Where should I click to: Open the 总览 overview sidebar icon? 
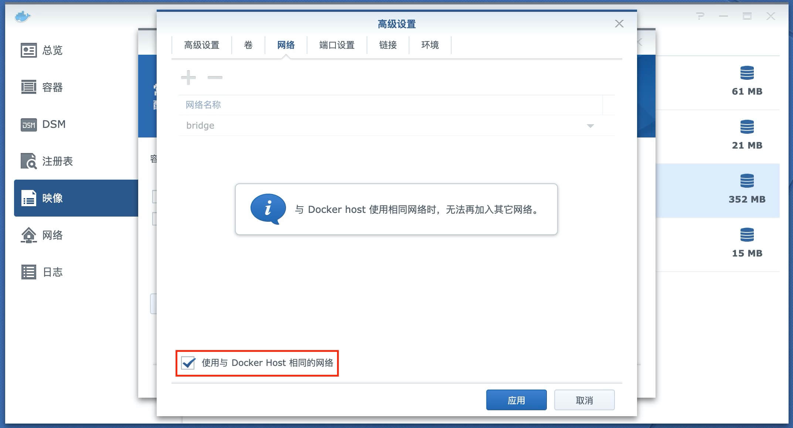click(x=28, y=50)
